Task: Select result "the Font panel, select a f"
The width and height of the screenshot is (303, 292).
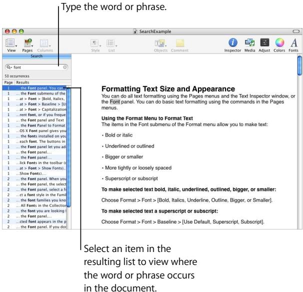Action: point(34,189)
